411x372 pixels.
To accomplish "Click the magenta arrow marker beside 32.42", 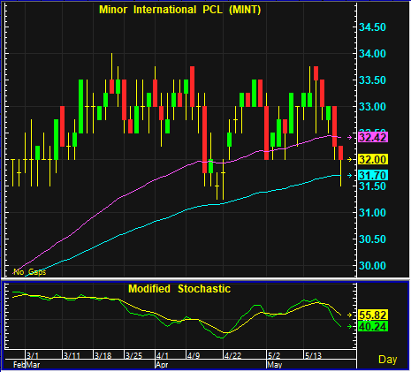I will (350, 138).
